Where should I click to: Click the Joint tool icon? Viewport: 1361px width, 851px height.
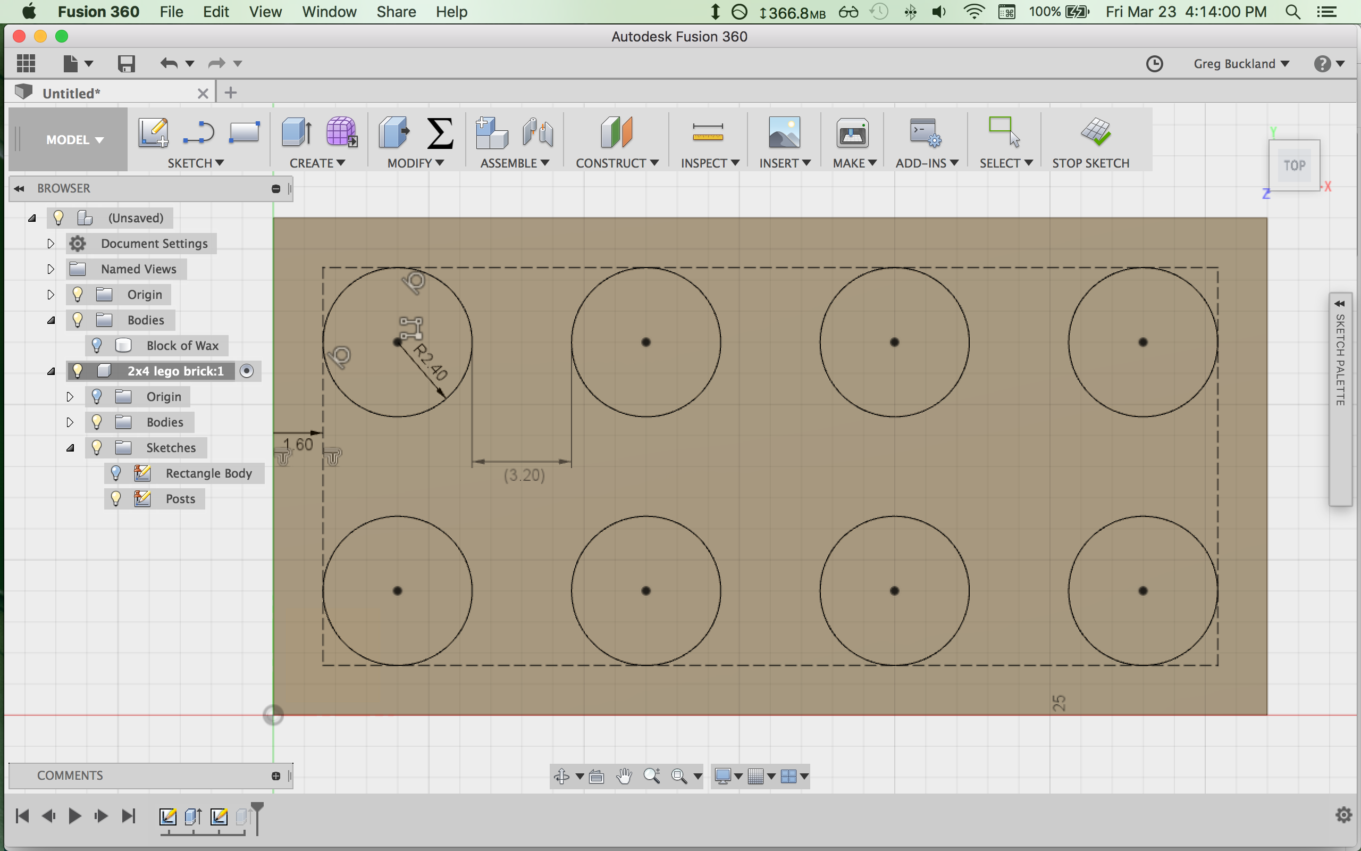(x=537, y=133)
